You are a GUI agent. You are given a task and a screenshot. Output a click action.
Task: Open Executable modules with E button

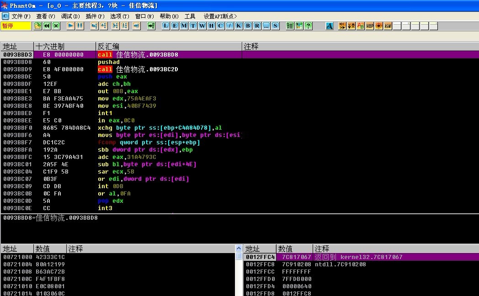[175, 26]
